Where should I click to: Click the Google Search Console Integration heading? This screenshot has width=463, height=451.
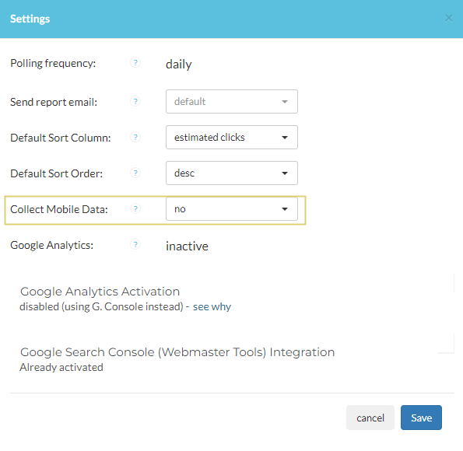[x=177, y=352]
